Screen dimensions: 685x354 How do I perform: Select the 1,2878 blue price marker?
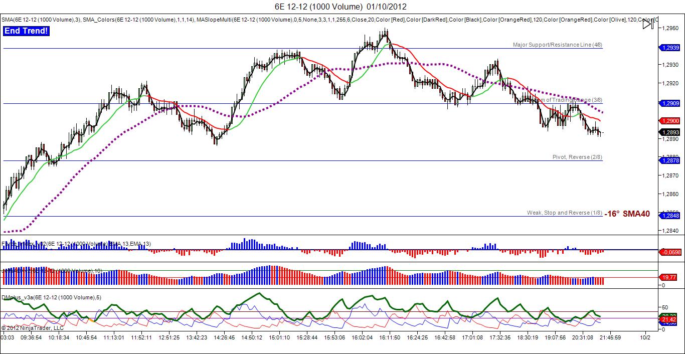670,160
